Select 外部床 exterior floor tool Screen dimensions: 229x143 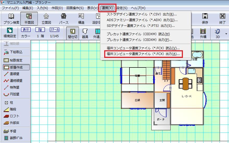pos(12,123)
